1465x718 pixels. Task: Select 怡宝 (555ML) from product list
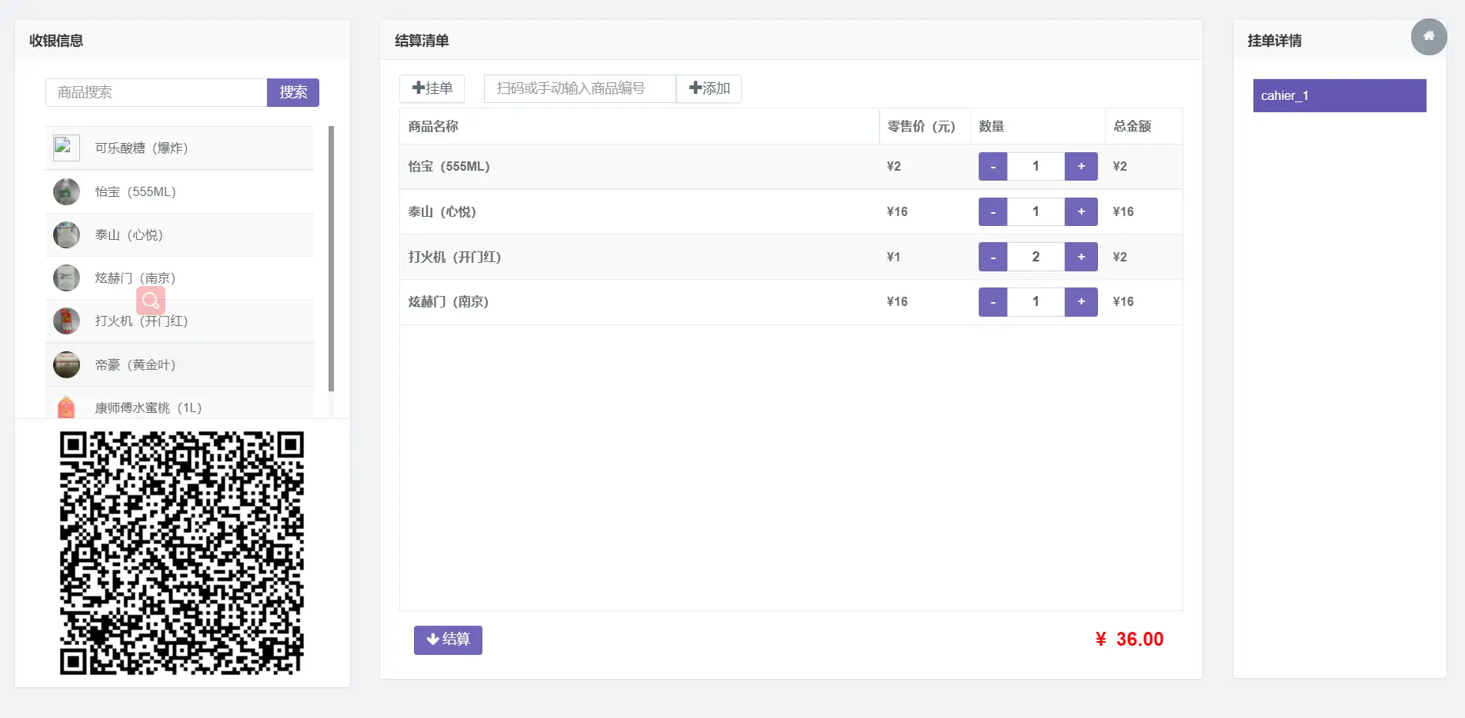(180, 191)
